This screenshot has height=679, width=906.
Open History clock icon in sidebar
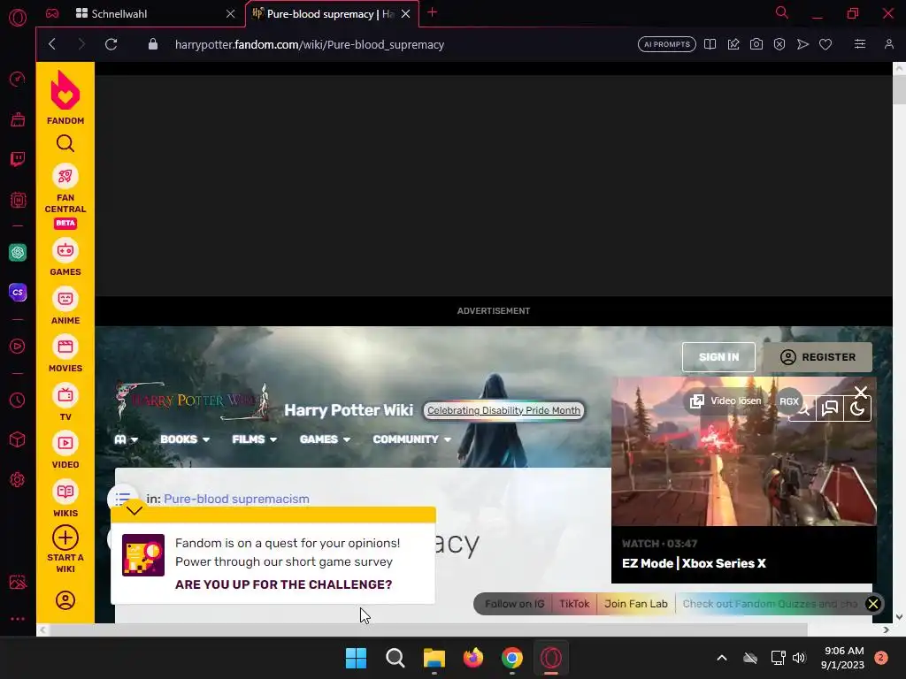click(18, 401)
